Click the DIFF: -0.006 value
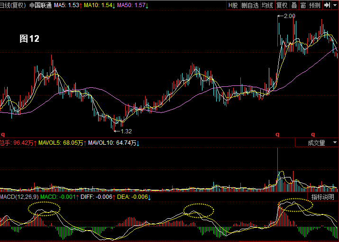 (98, 197)
